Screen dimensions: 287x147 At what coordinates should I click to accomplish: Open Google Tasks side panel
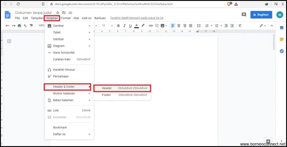(x=282, y=51)
